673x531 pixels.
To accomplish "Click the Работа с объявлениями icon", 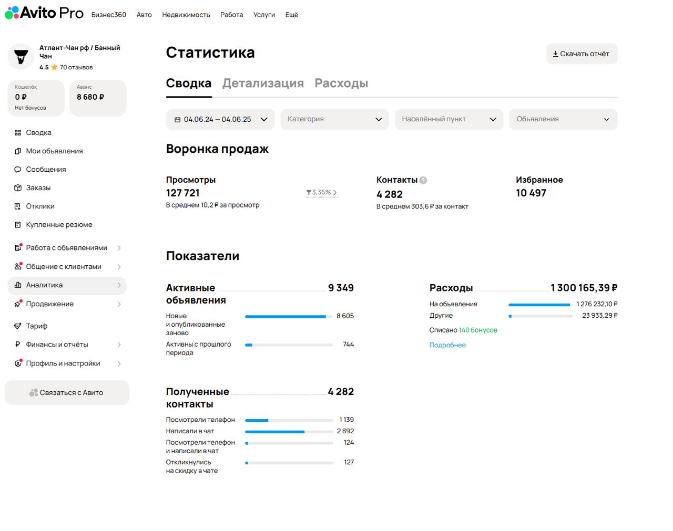I will coord(18,247).
